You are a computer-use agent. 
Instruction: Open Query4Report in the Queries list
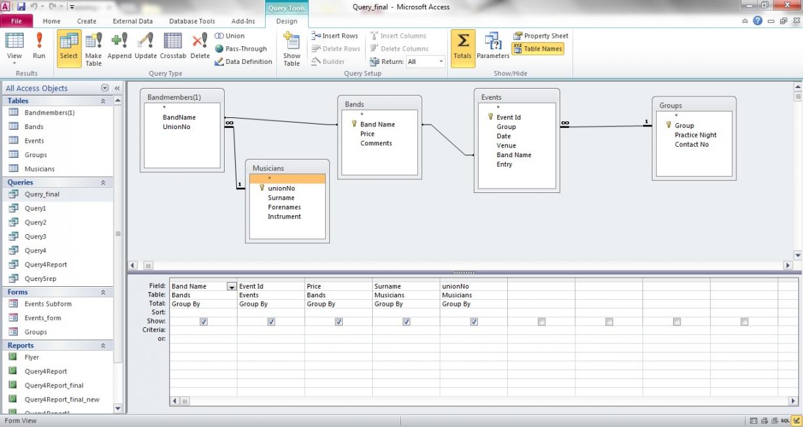[x=46, y=265]
